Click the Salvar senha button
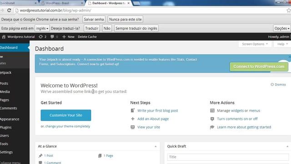291x164 pixels. point(94,19)
